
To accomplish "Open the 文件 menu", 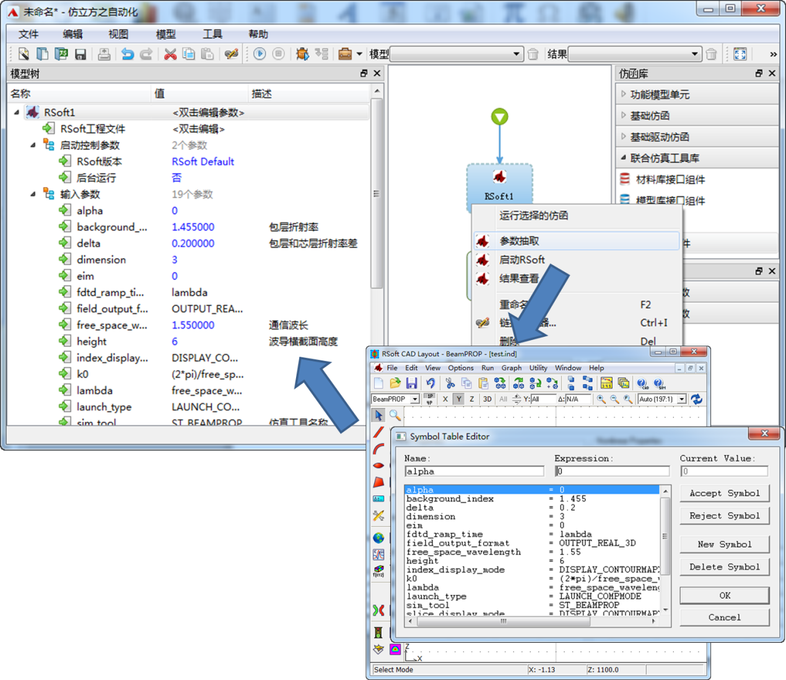I will (28, 34).
